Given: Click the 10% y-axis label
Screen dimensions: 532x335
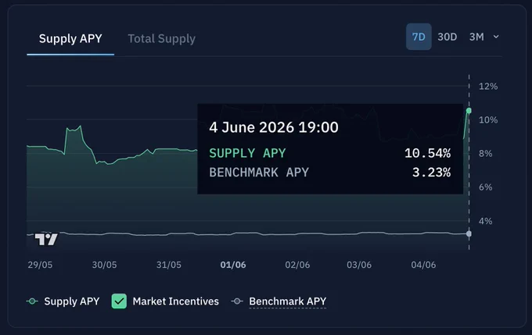Looking at the screenshot, I should coord(488,120).
